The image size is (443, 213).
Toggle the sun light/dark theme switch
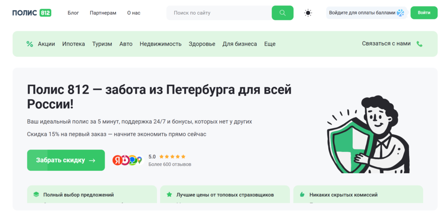[308, 13]
